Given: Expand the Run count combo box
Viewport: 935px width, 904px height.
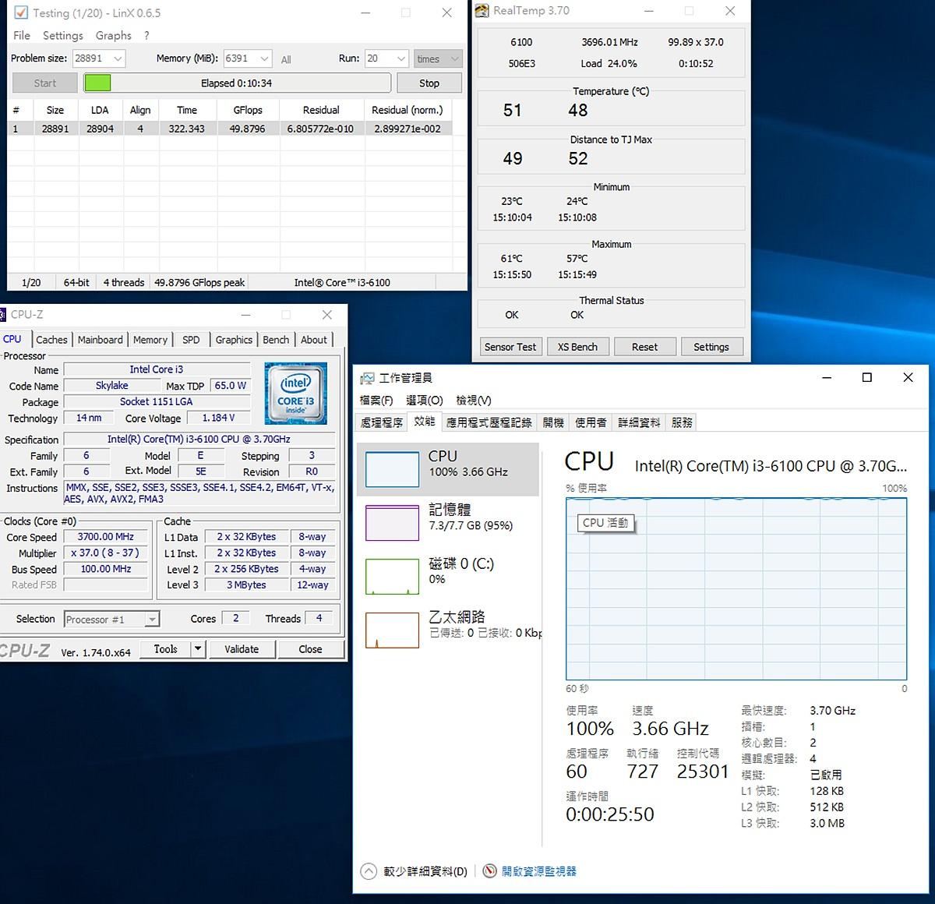Looking at the screenshot, I should 401,58.
